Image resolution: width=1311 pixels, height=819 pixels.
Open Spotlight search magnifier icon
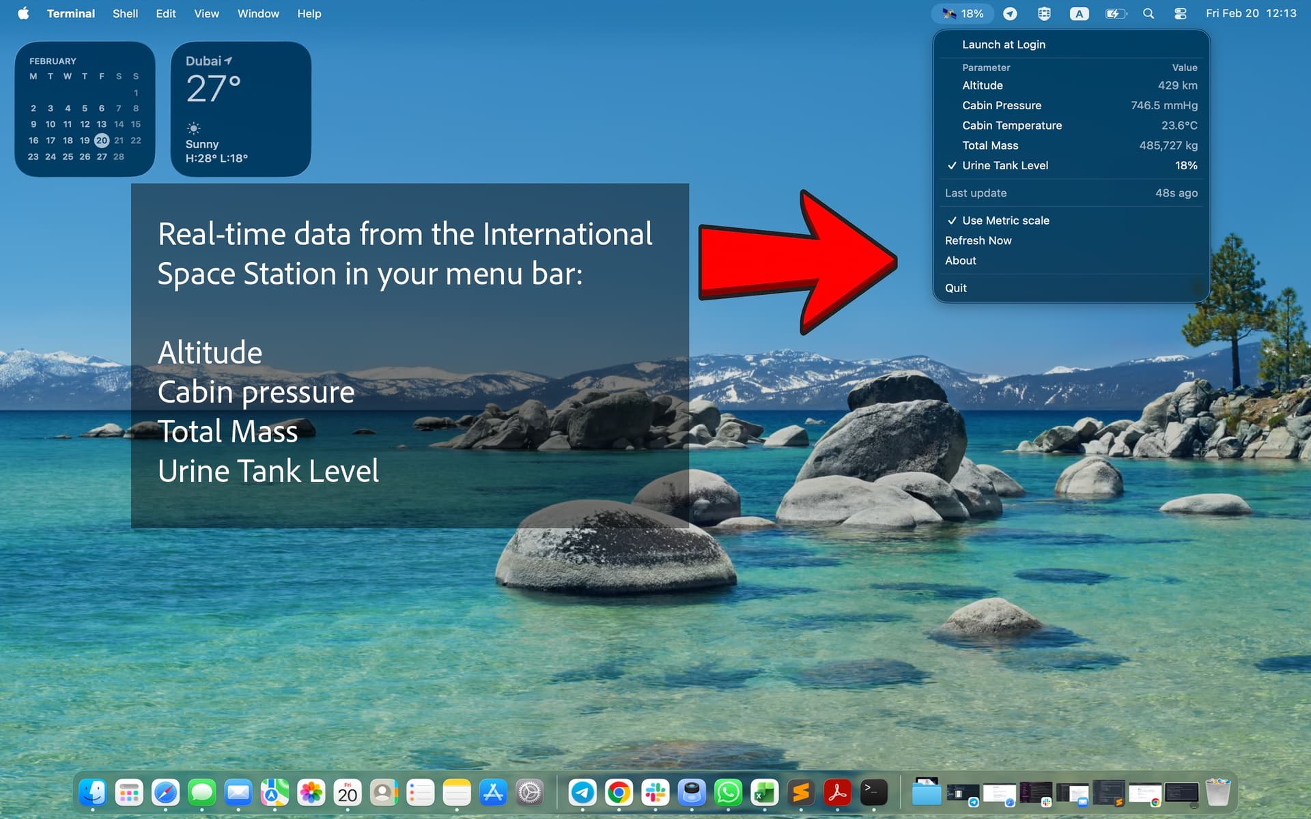pyautogui.click(x=1148, y=14)
